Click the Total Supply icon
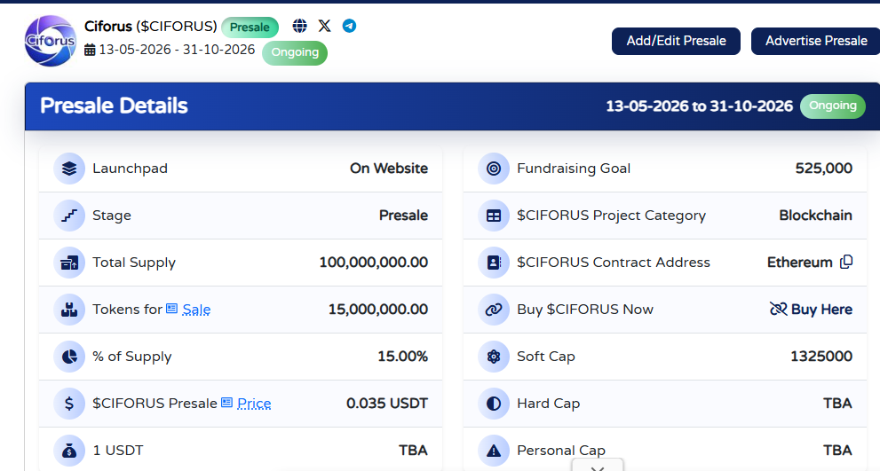This screenshot has height=471, width=880. (x=69, y=263)
